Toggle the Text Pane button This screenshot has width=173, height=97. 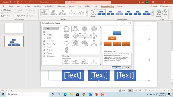(6, 16)
